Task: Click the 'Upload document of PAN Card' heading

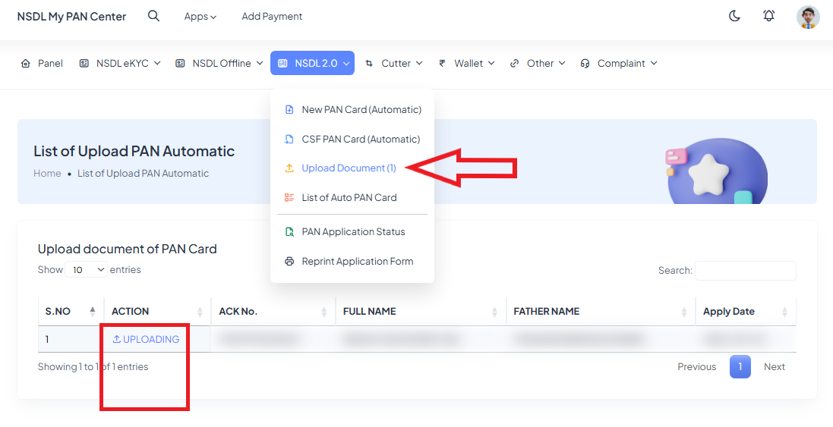Action: click(x=127, y=249)
